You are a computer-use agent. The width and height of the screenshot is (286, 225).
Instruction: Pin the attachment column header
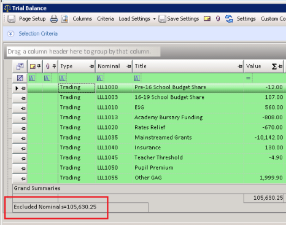pos(54,66)
